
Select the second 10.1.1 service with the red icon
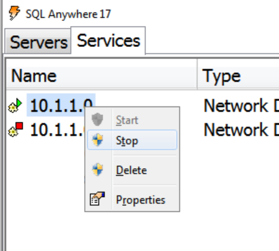(x=58, y=130)
